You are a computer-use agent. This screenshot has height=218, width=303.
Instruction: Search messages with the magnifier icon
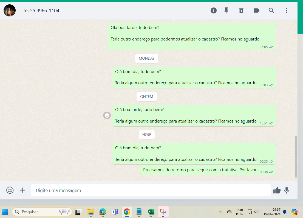click(x=271, y=10)
